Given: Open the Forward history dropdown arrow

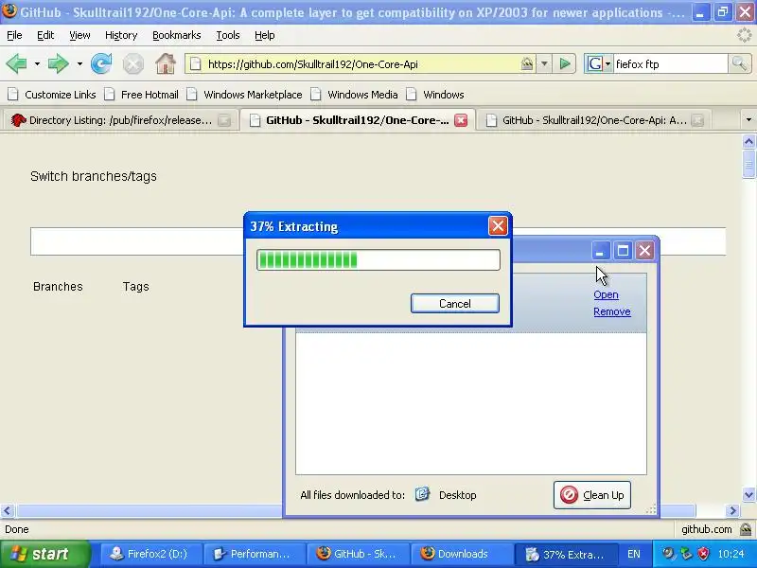Looking at the screenshot, I should (x=79, y=63).
